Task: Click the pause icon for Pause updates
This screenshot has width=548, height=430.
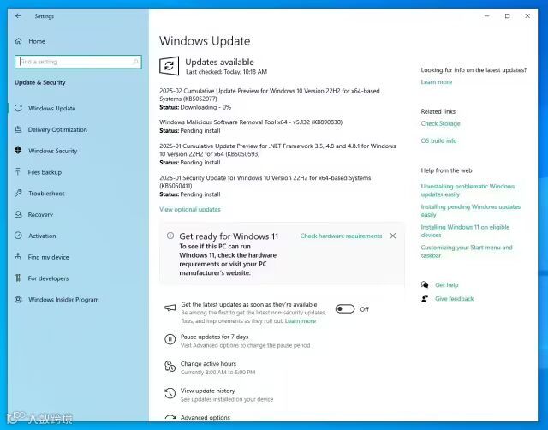Action: 170,339
